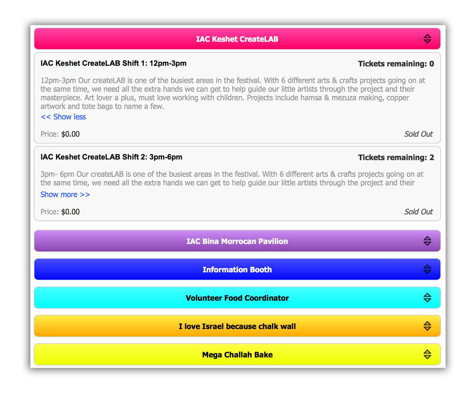The height and width of the screenshot is (393, 476).
Task: Click the Shift 2 truncated description
Action: pos(232,178)
